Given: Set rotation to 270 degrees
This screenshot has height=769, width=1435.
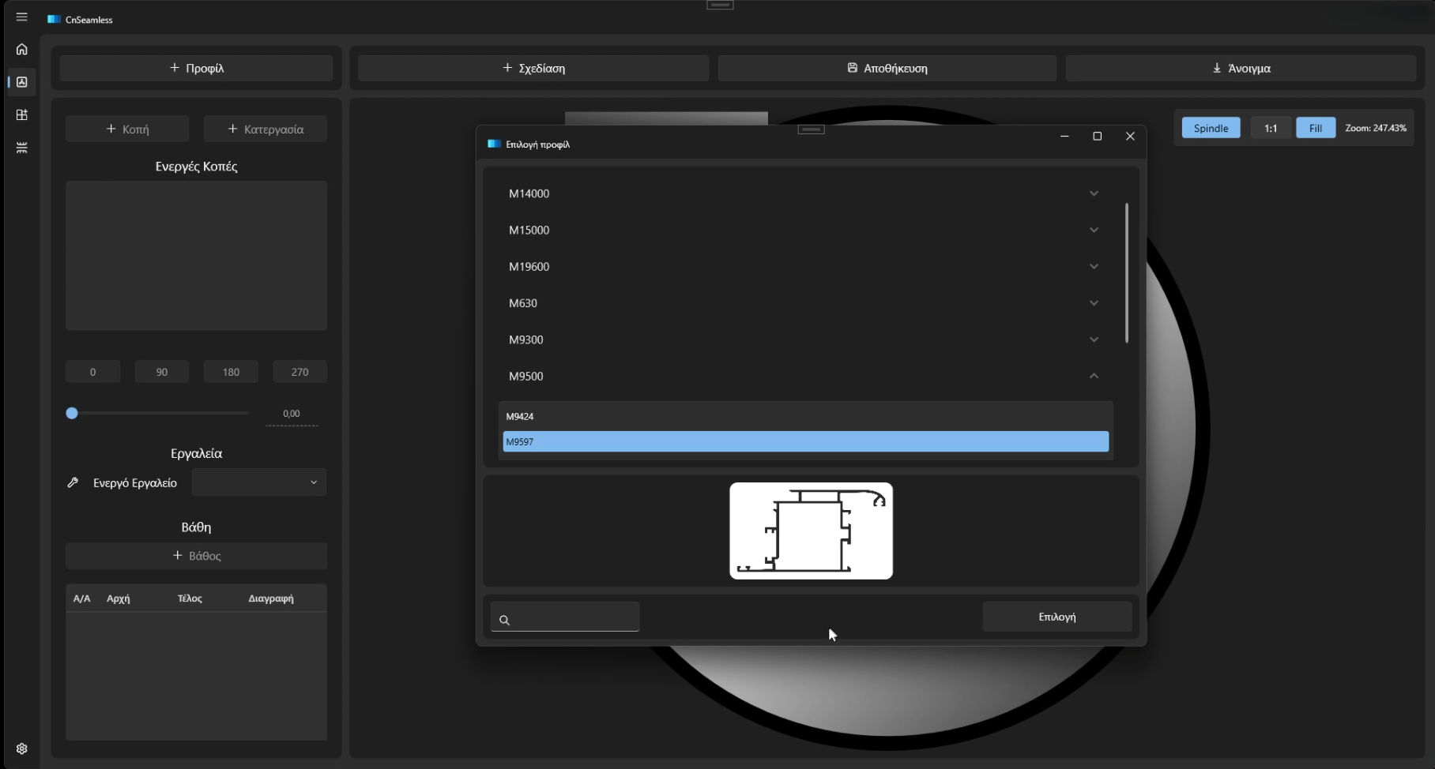Looking at the screenshot, I should pos(300,372).
